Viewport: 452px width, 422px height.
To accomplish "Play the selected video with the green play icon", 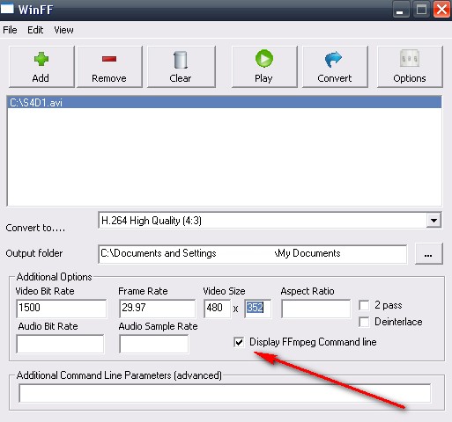I will [264, 58].
